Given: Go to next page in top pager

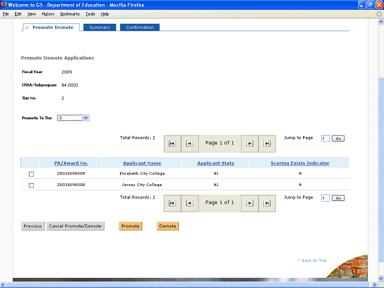Looking at the screenshot, I should 250,143.
